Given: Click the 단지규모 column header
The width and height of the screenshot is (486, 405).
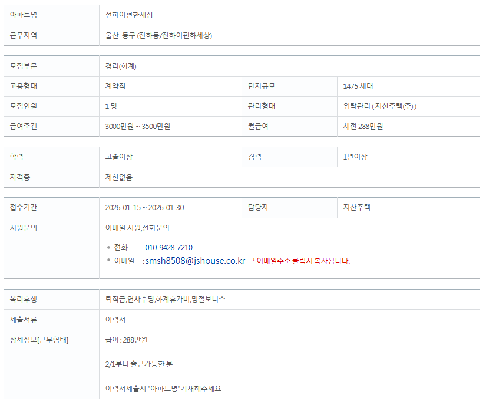Looking at the screenshot, I should pyautogui.click(x=262, y=86).
